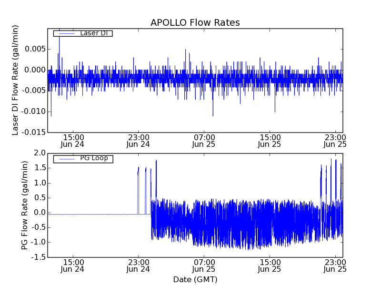Click the -1.5 tick on the PG plot
Screen dimensions: 381x286
pyautogui.click(x=39, y=257)
